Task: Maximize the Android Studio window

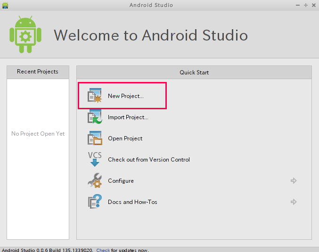Action: (306, 5)
